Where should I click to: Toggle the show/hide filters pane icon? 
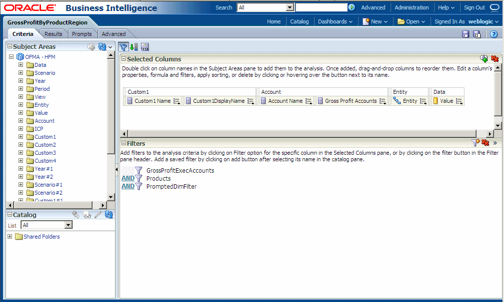tap(124, 46)
